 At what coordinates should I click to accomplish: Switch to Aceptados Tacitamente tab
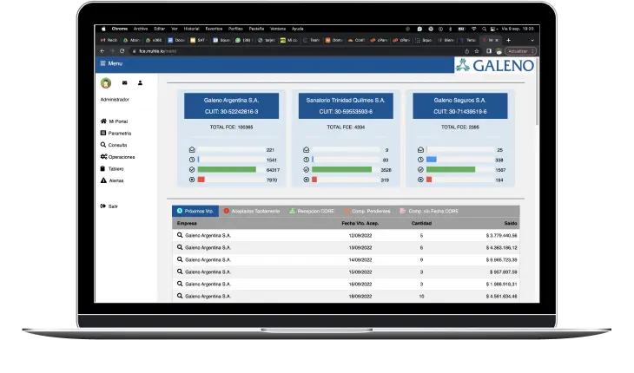(x=252, y=211)
